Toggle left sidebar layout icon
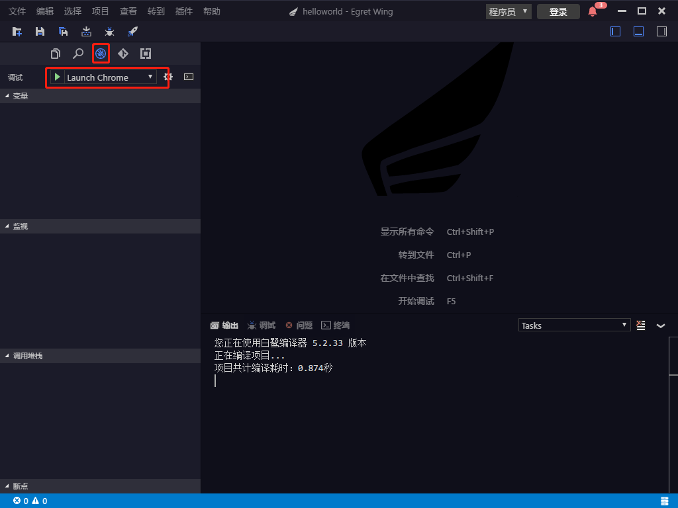The width and height of the screenshot is (678, 508). click(615, 32)
